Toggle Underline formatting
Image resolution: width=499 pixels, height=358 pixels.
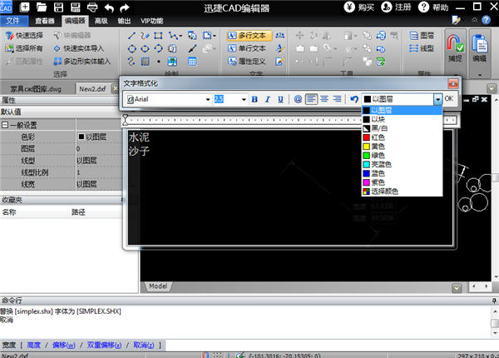(280, 99)
